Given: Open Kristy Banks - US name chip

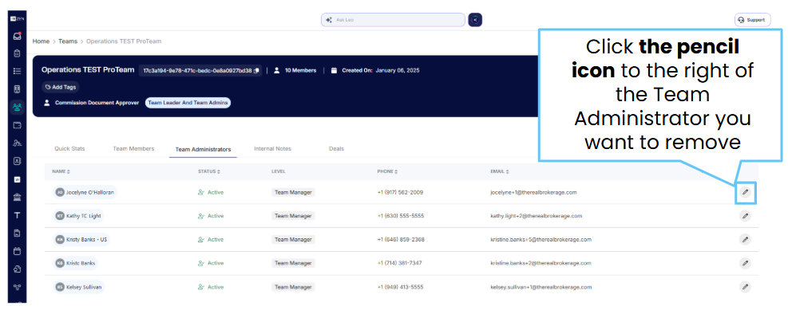Looking at the screenshot, I should click(81, 239).
